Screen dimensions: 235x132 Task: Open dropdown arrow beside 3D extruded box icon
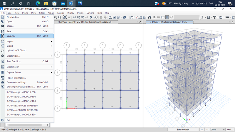[x=128, y=17]
